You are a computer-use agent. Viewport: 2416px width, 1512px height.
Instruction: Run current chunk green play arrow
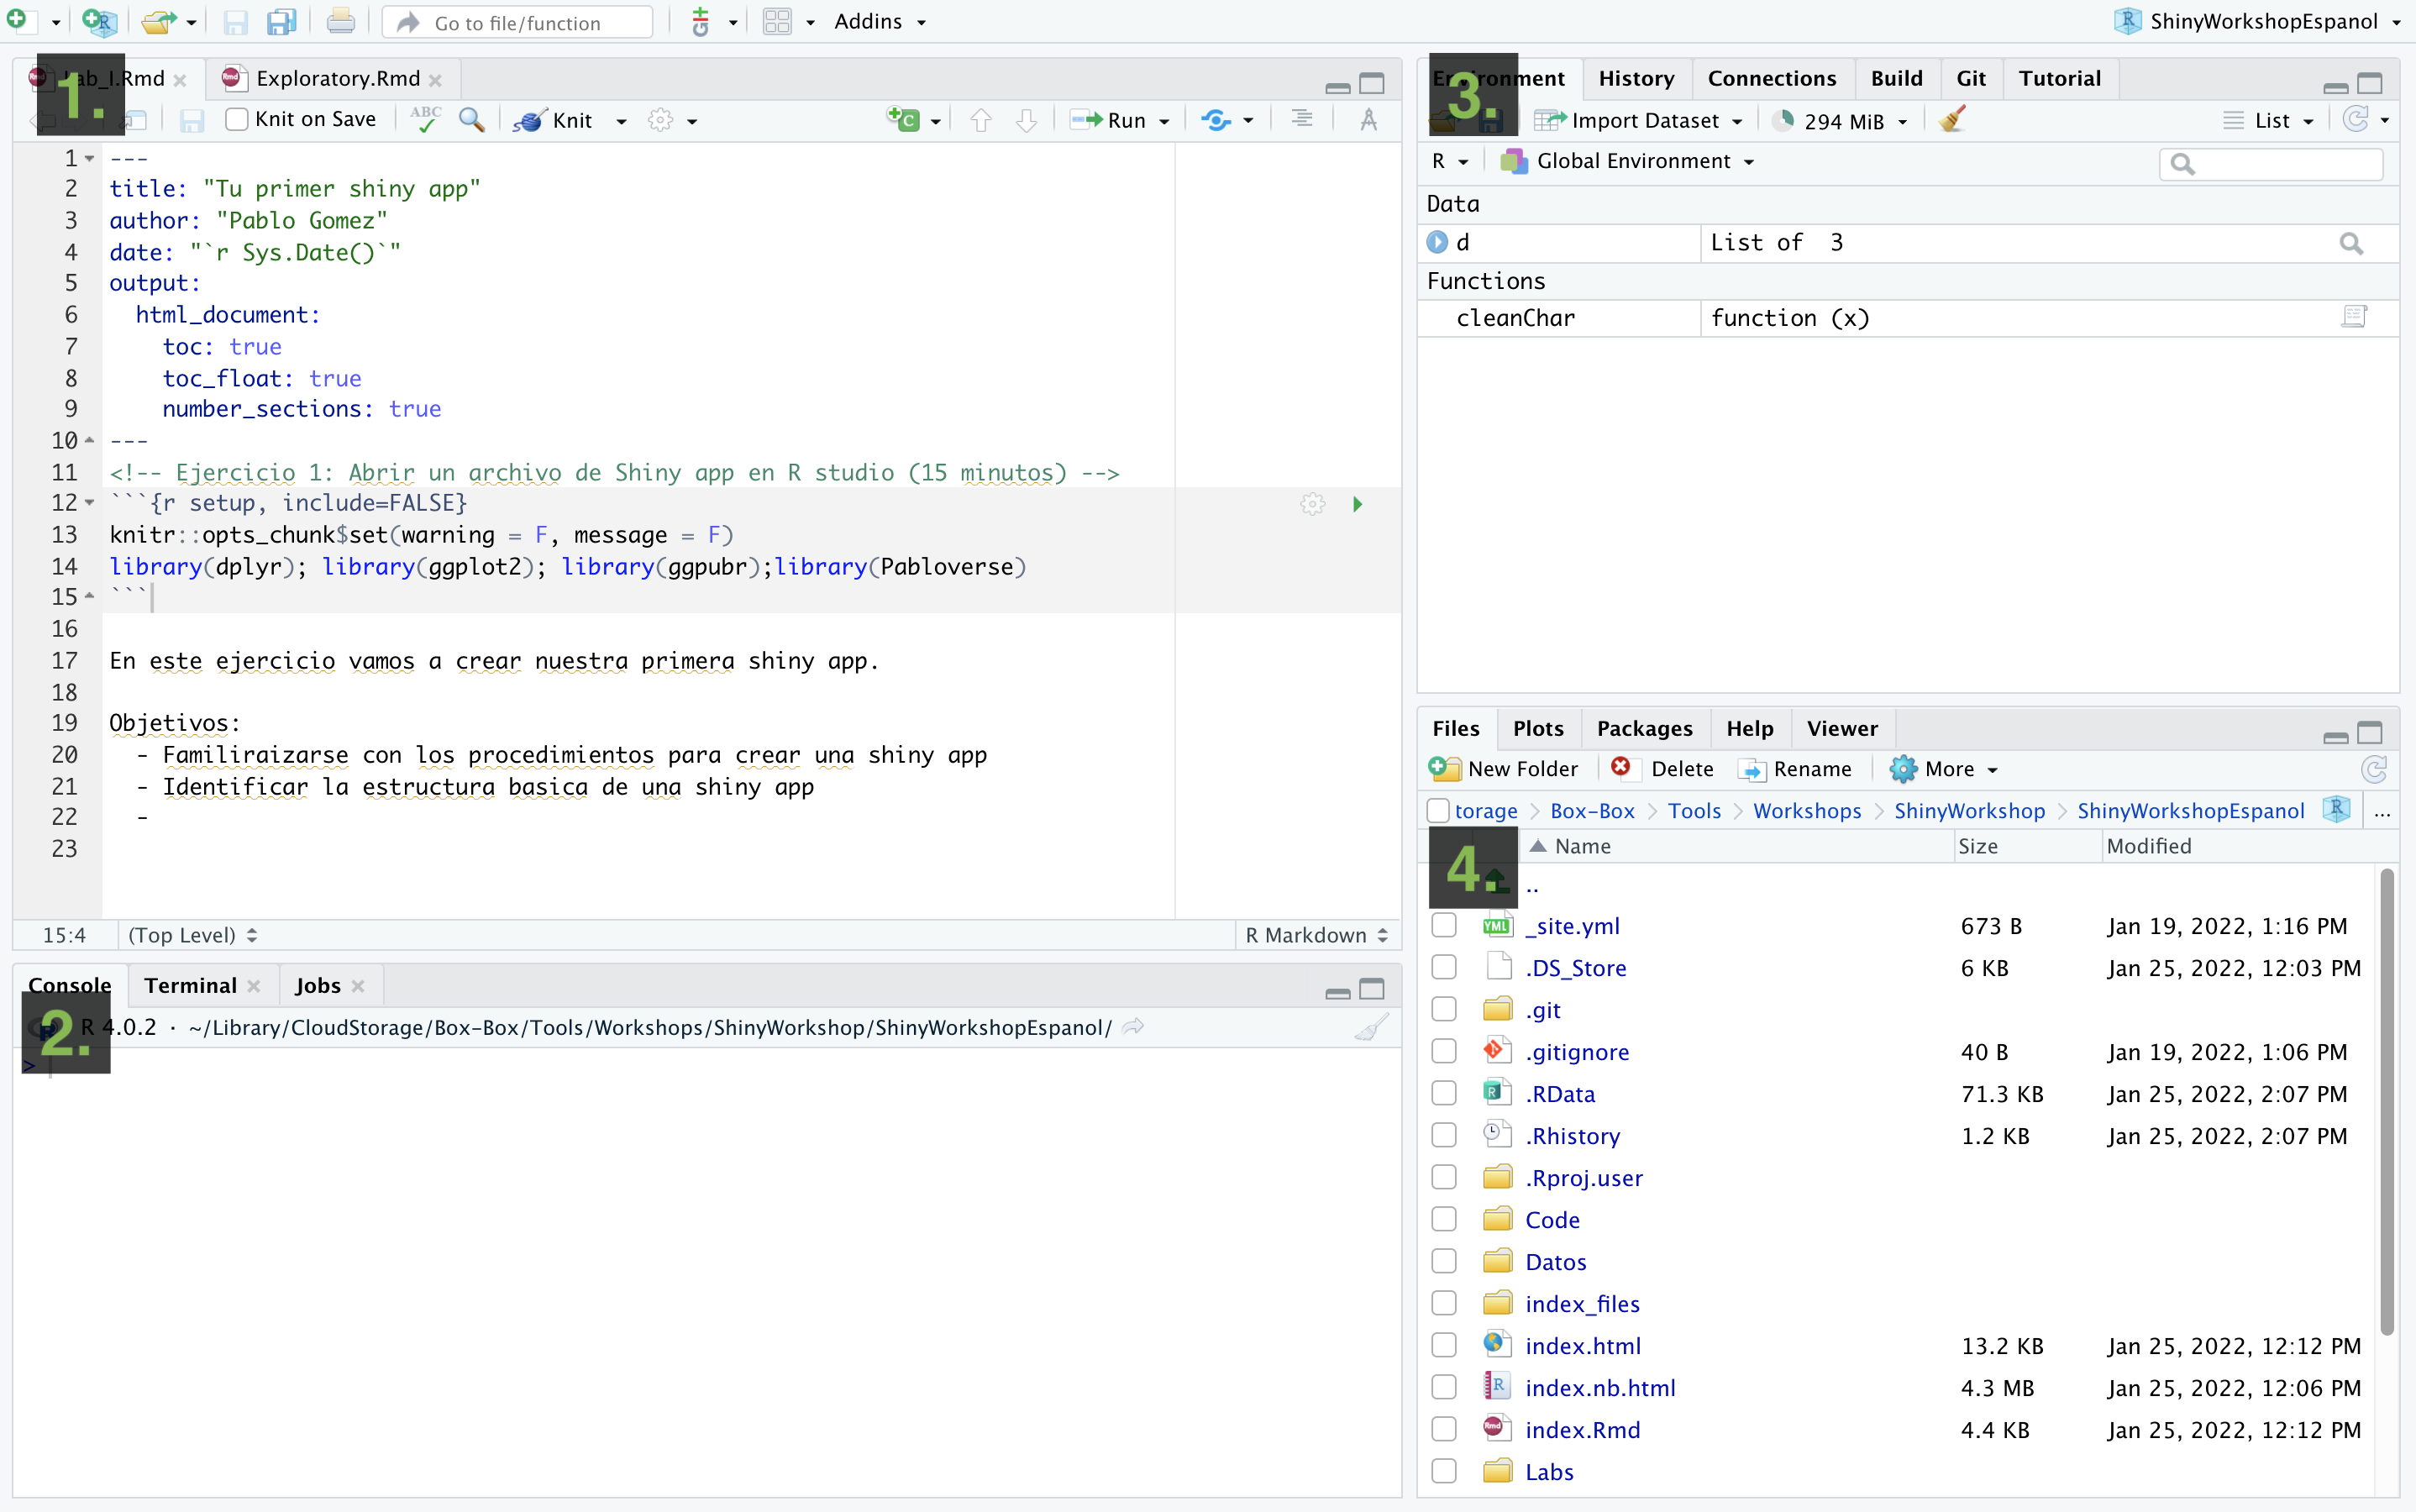coord(1358,504)
